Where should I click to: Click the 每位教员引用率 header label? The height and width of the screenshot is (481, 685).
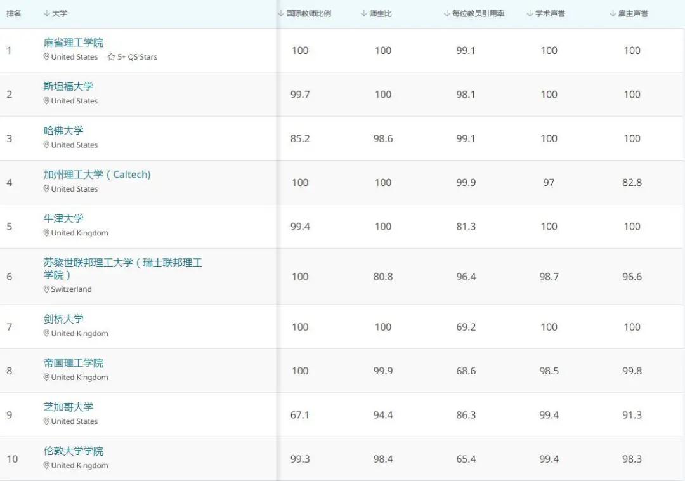[478, 13]
